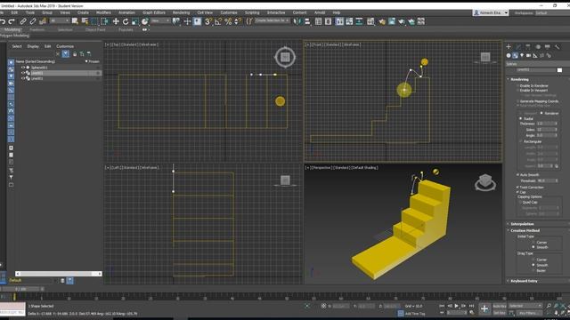Image resolution: width=570 pixels, height=320 pixels.
Task: Open the Schematic View icon
Action: click(x=359, y=21)
